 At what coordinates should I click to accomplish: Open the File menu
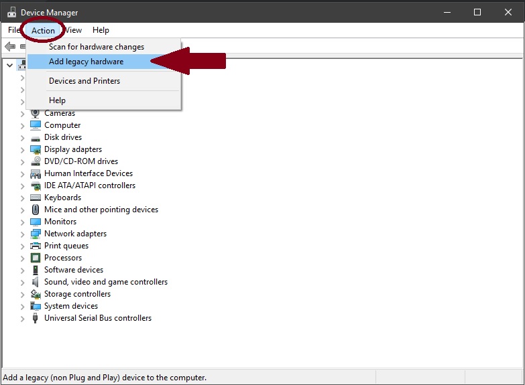click(x=14, y=30)
